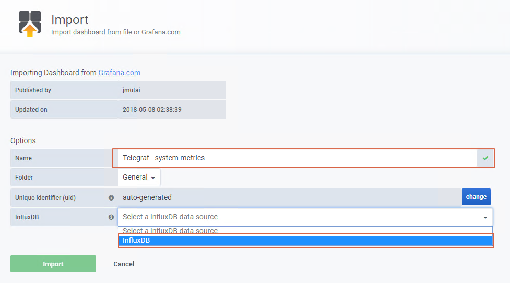Click the info icon next to Unique identifier
Image resolution: width=510 pixels, height=283 pixels.
[111, 198]
